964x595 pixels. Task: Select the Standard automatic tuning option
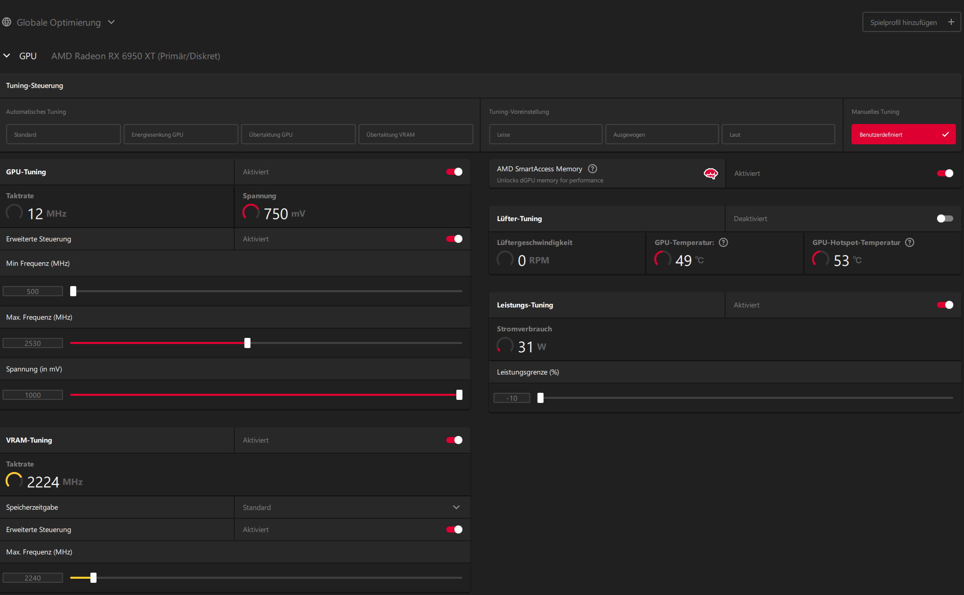(64, 134)
